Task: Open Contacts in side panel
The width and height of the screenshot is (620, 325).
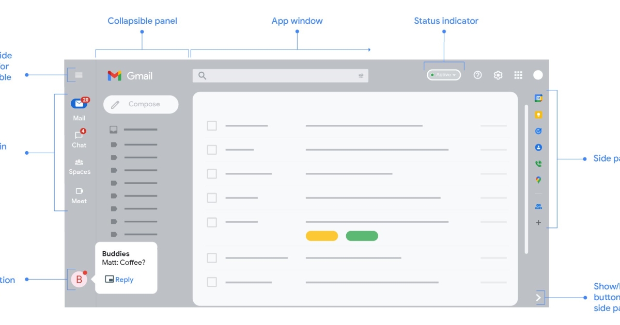Action: click(x=538, y=148)
